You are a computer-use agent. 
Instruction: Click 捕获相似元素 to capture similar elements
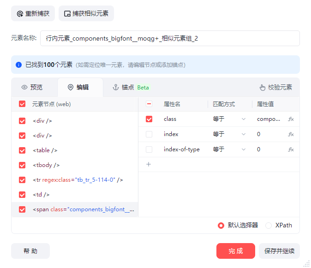pos(86,13)
